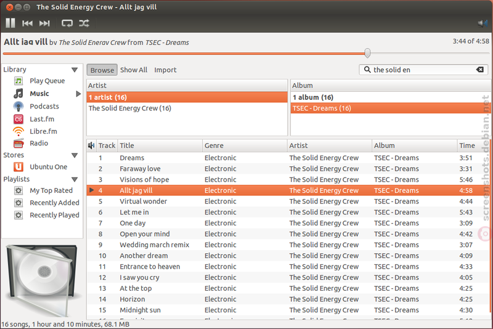
Task: Sort by Track column header
Action: click(107, 145)
